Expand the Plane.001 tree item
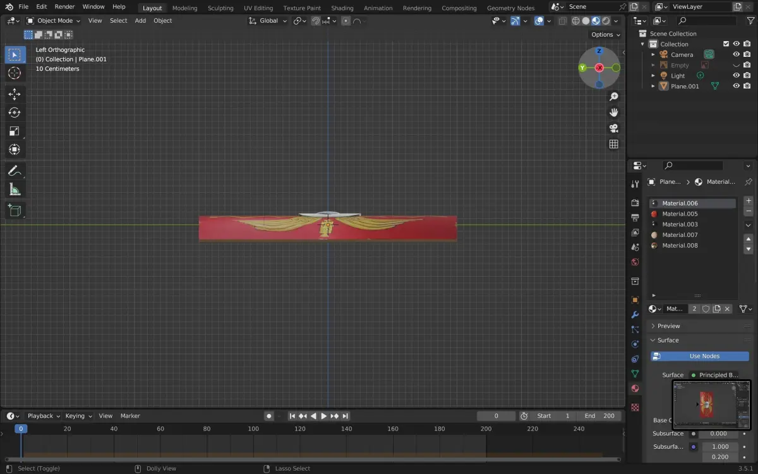 coord(653,87)
